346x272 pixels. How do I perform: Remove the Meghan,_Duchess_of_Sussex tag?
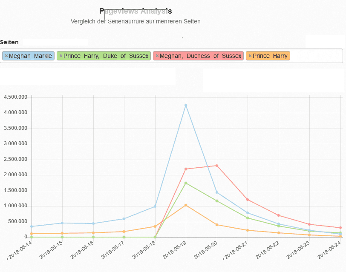click(x=157, y=56)
